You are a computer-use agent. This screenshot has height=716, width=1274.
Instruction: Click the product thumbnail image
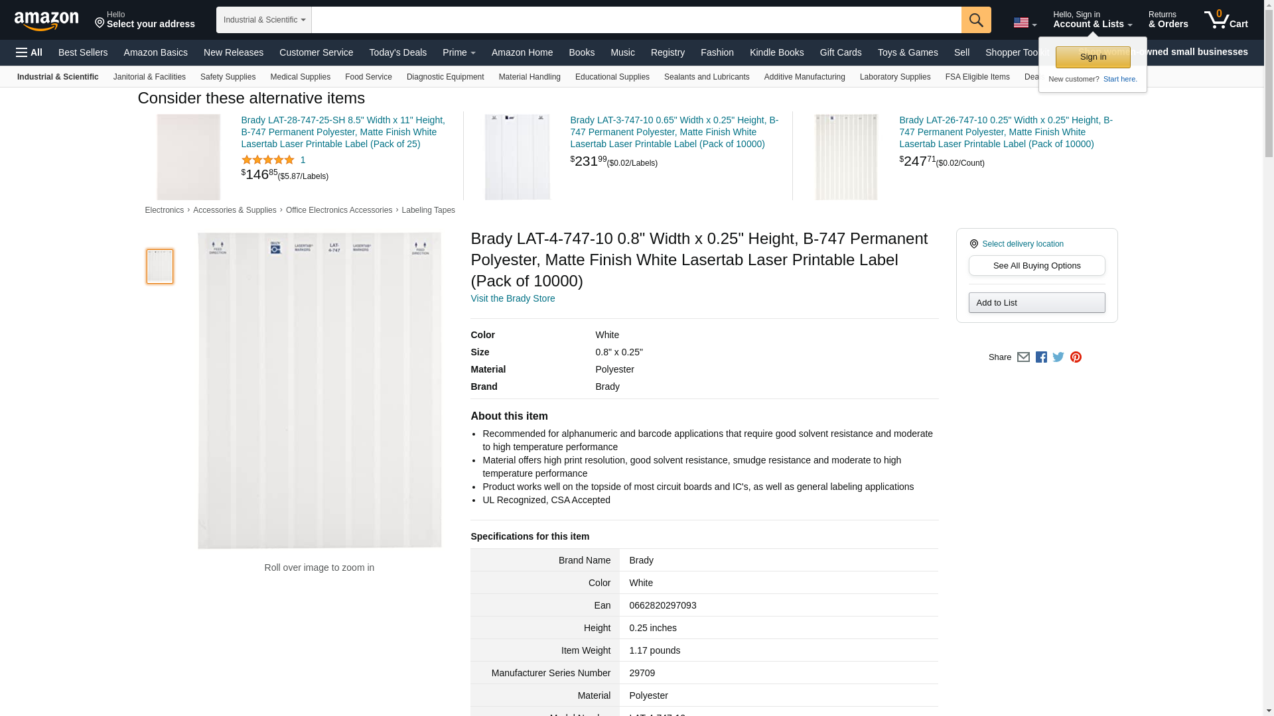coord(160,267)
